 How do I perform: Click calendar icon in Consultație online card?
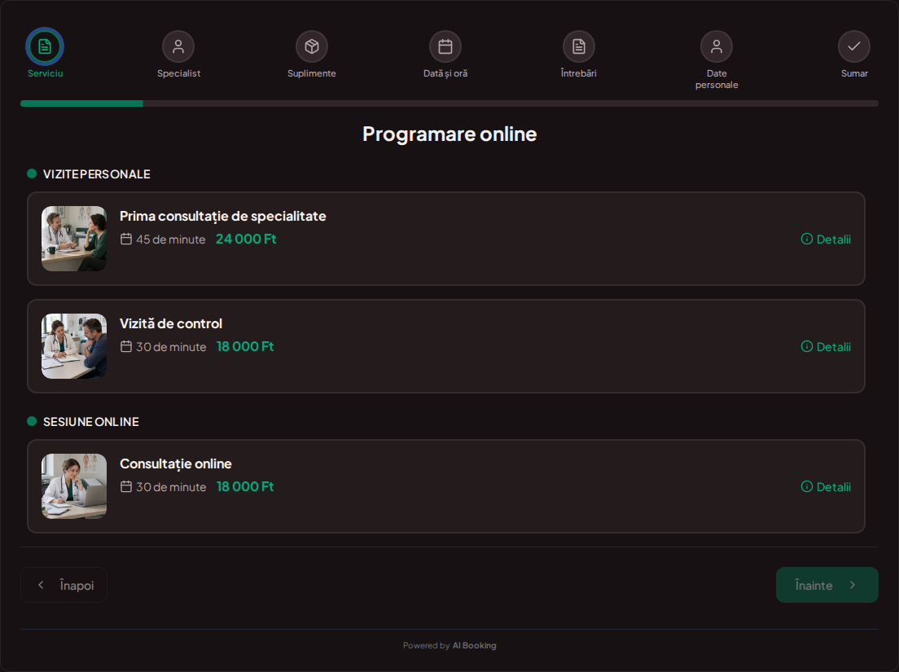(126, 487)
